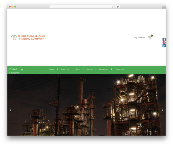Image resolution: width=173 pixels, height=146 pixels.
Task: Open the shopping cart
Action: 150,37
